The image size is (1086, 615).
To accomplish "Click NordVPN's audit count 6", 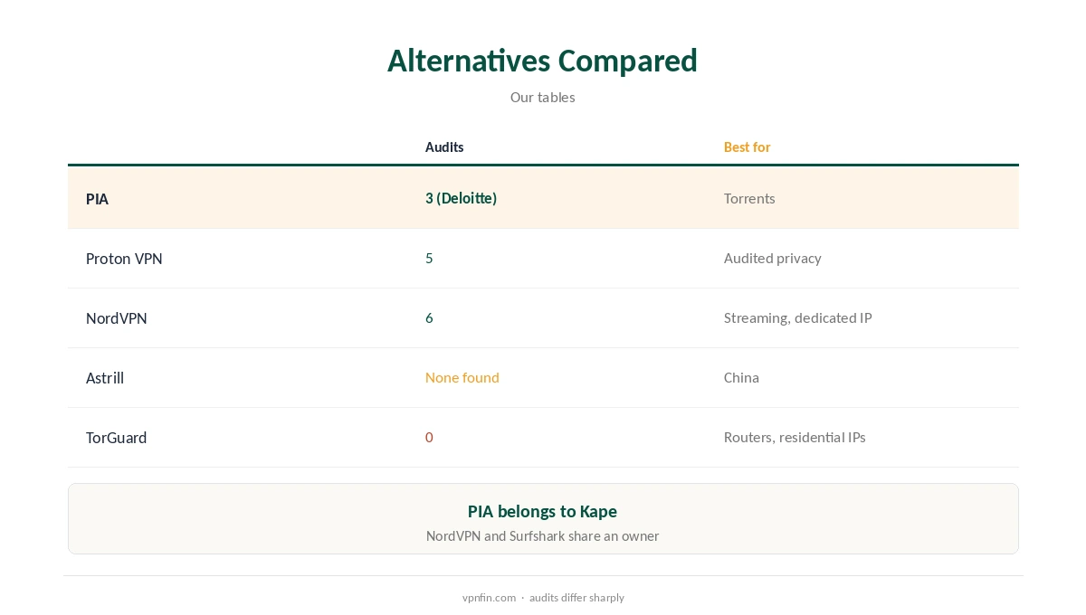I will [x=429, y=317].
